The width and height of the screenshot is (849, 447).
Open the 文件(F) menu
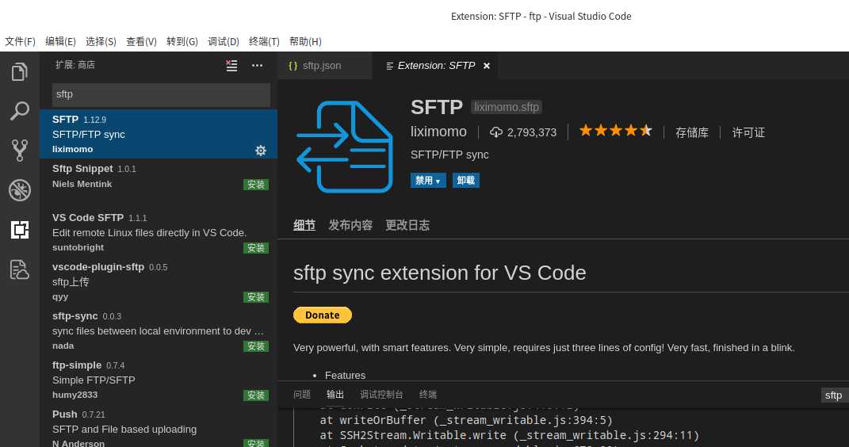20,42
